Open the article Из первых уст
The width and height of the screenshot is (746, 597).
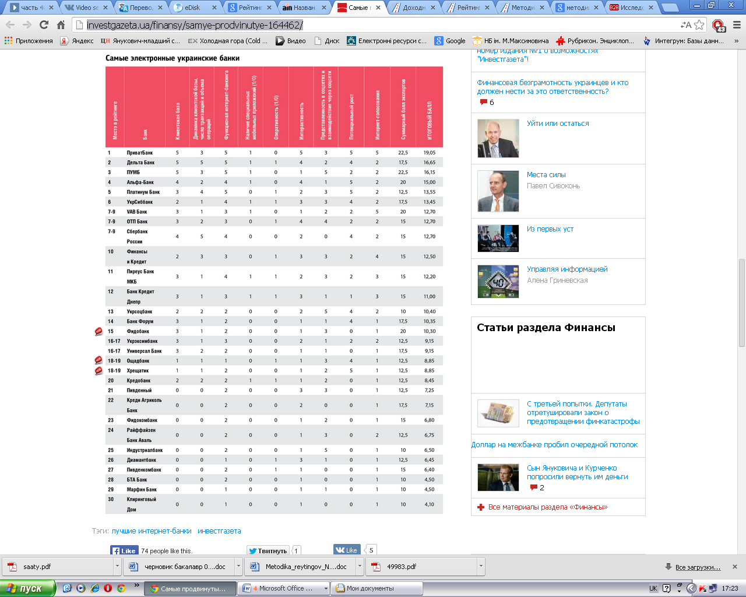(x=550, y=229)
